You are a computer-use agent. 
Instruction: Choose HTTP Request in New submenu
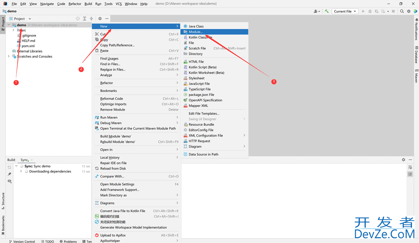tap(214, 141)
